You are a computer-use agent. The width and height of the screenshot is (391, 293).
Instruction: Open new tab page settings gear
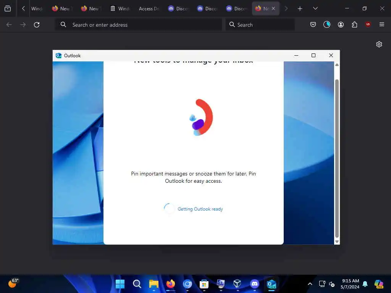(x=379, y=44)
